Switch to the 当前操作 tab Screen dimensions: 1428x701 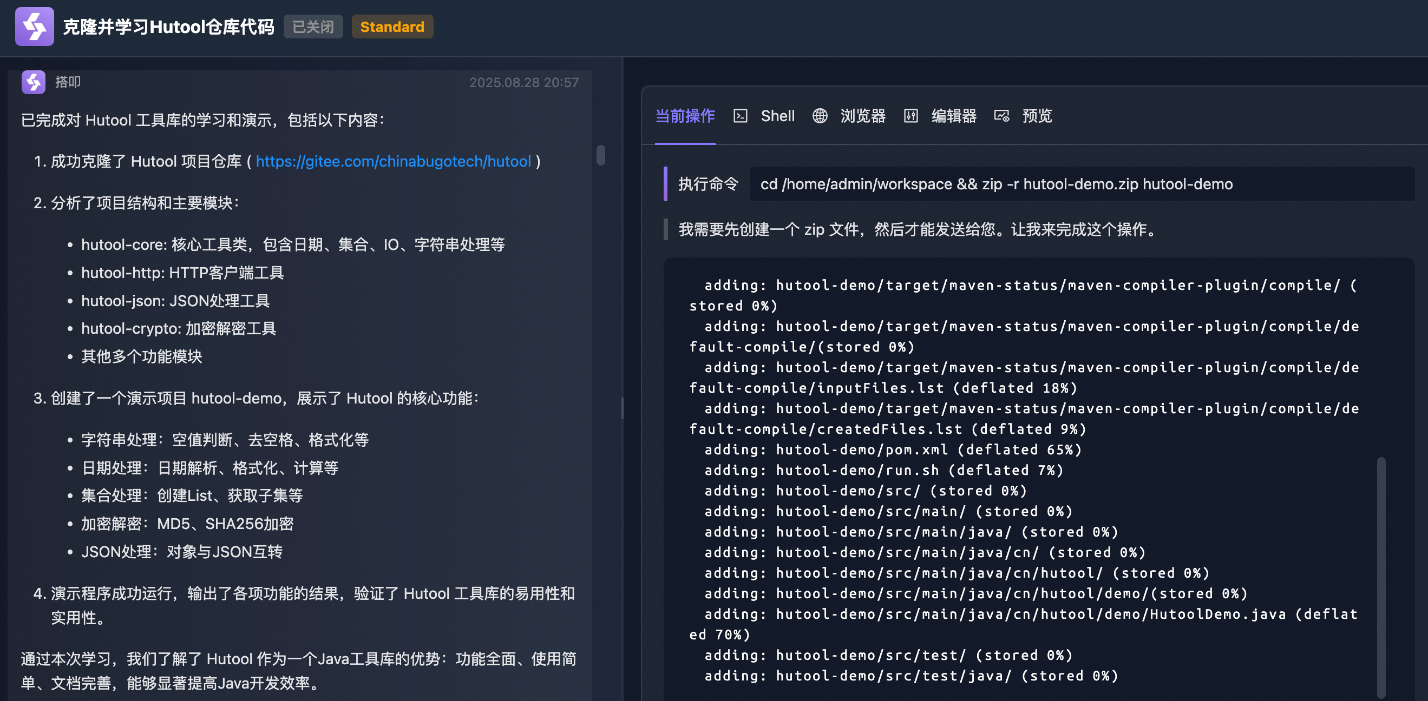coord(685,116)
